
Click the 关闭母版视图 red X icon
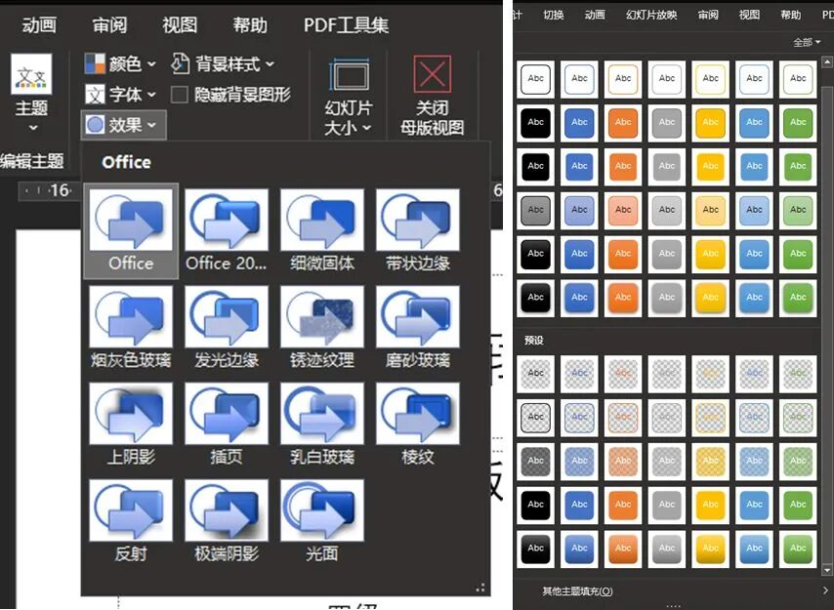tap(432, 74)
